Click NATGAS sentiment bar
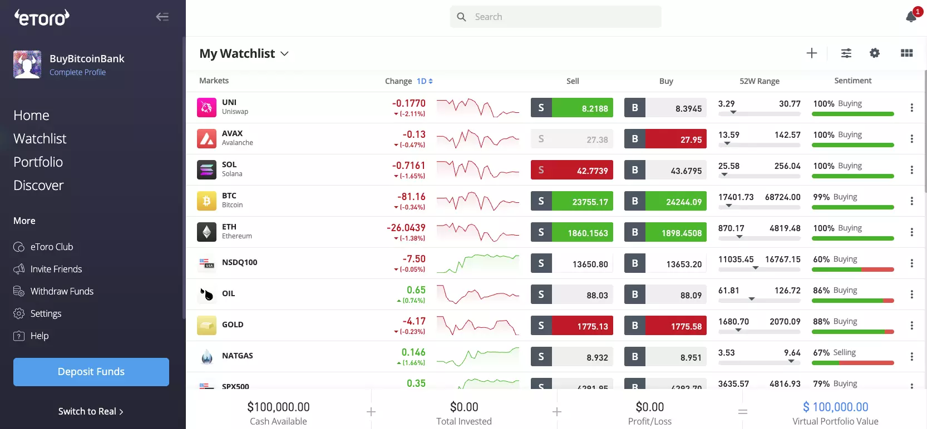 (x=853, y=363)
